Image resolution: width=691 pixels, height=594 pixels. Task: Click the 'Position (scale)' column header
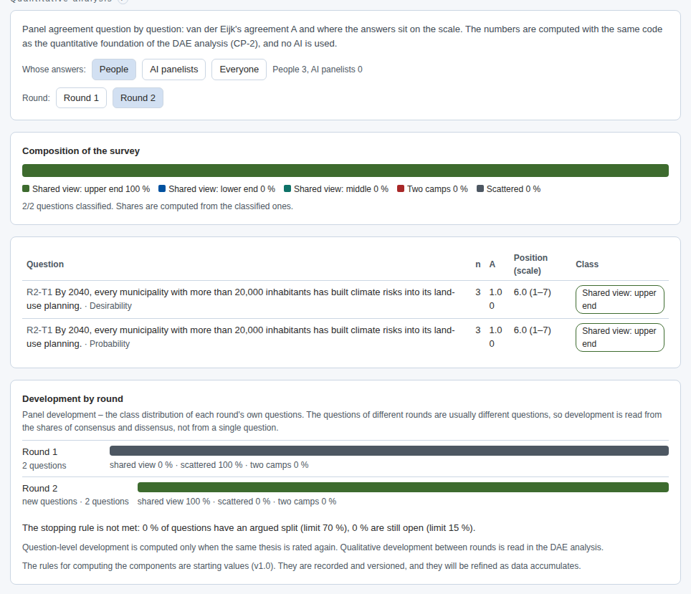coord(530,264)
